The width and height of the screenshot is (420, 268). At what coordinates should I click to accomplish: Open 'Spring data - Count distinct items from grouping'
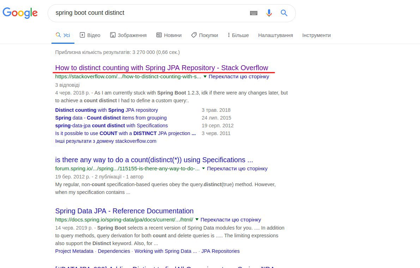click(111, 118)
